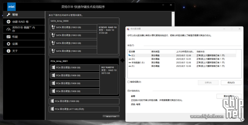Click the PCIe 477 GB system disk icon
The width and height of the screenshot is (248, 125).
coord(52,109)
